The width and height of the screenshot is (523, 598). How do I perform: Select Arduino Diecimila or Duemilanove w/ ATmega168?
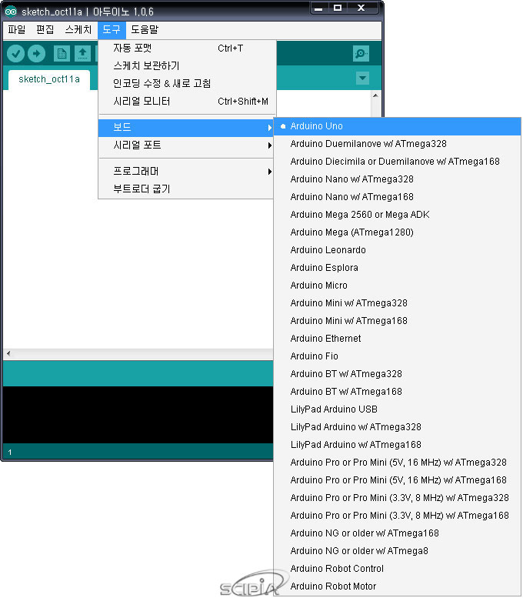(x=397, y=162)
